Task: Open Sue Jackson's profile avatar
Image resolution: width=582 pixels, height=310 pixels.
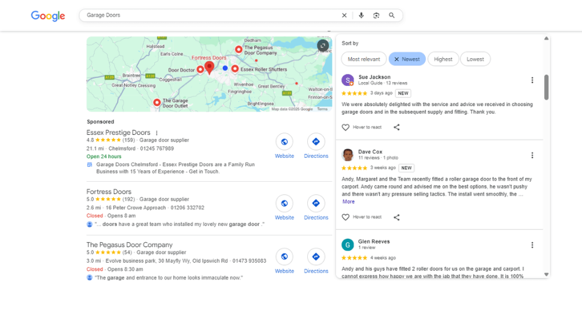Action: (348, 80)
